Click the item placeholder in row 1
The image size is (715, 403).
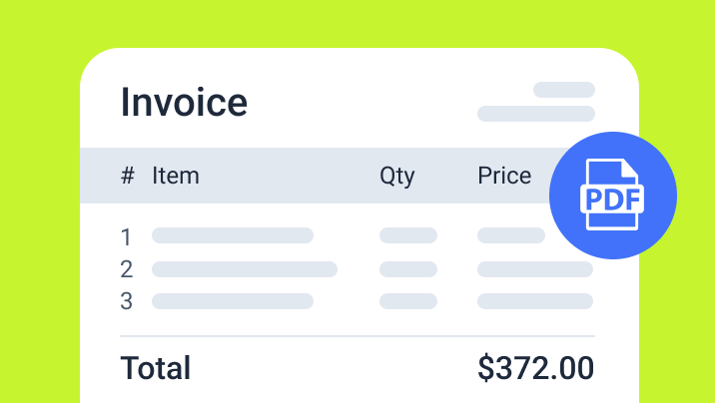coord(233,236)
